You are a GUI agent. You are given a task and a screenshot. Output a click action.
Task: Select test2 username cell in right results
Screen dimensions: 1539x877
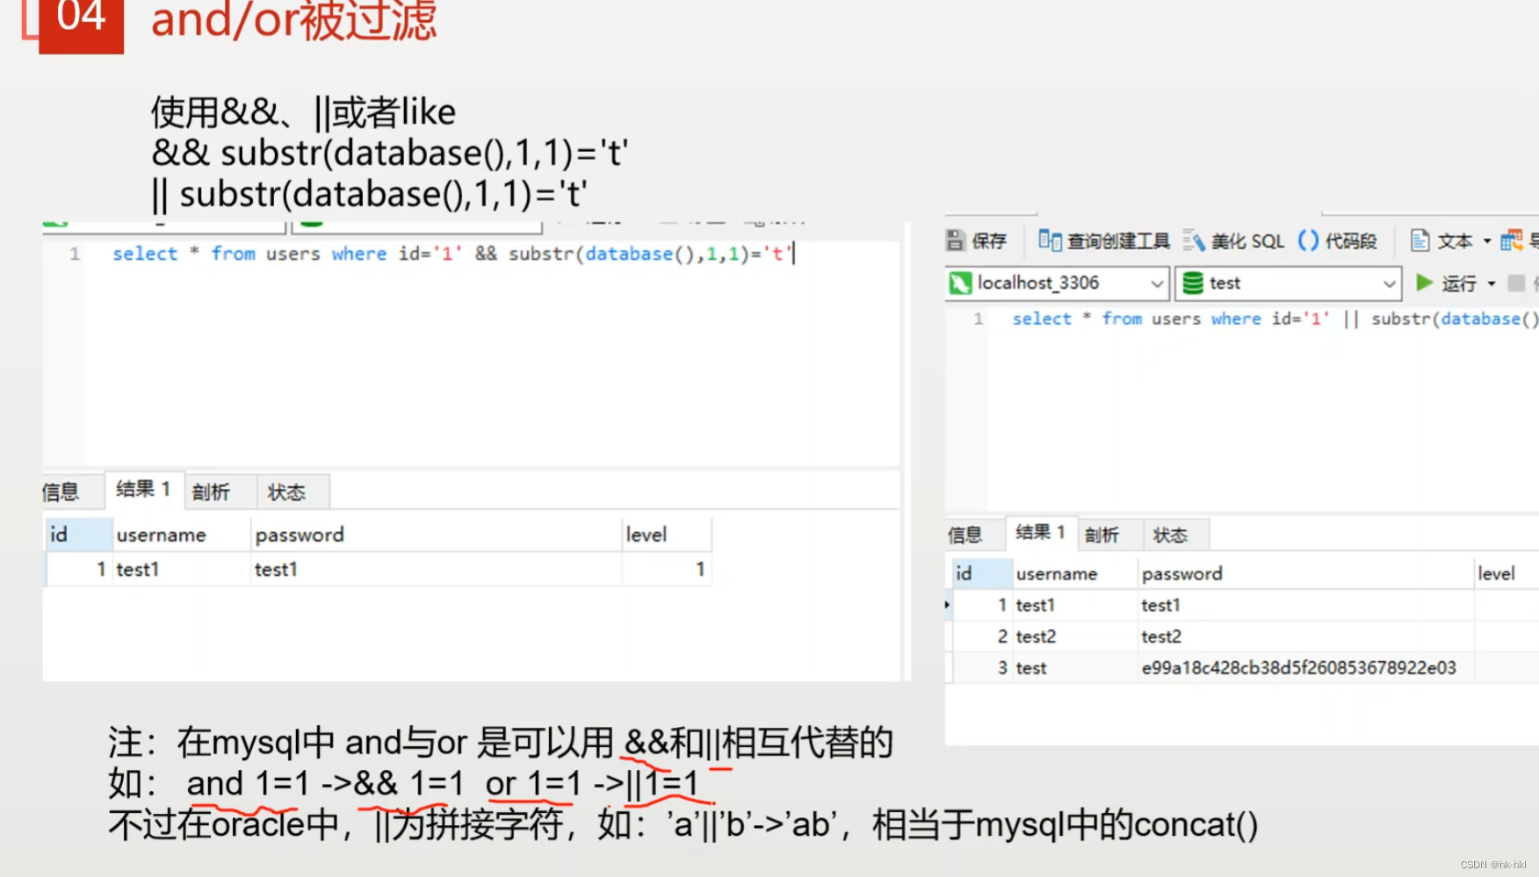click(x=1074, y=636)
